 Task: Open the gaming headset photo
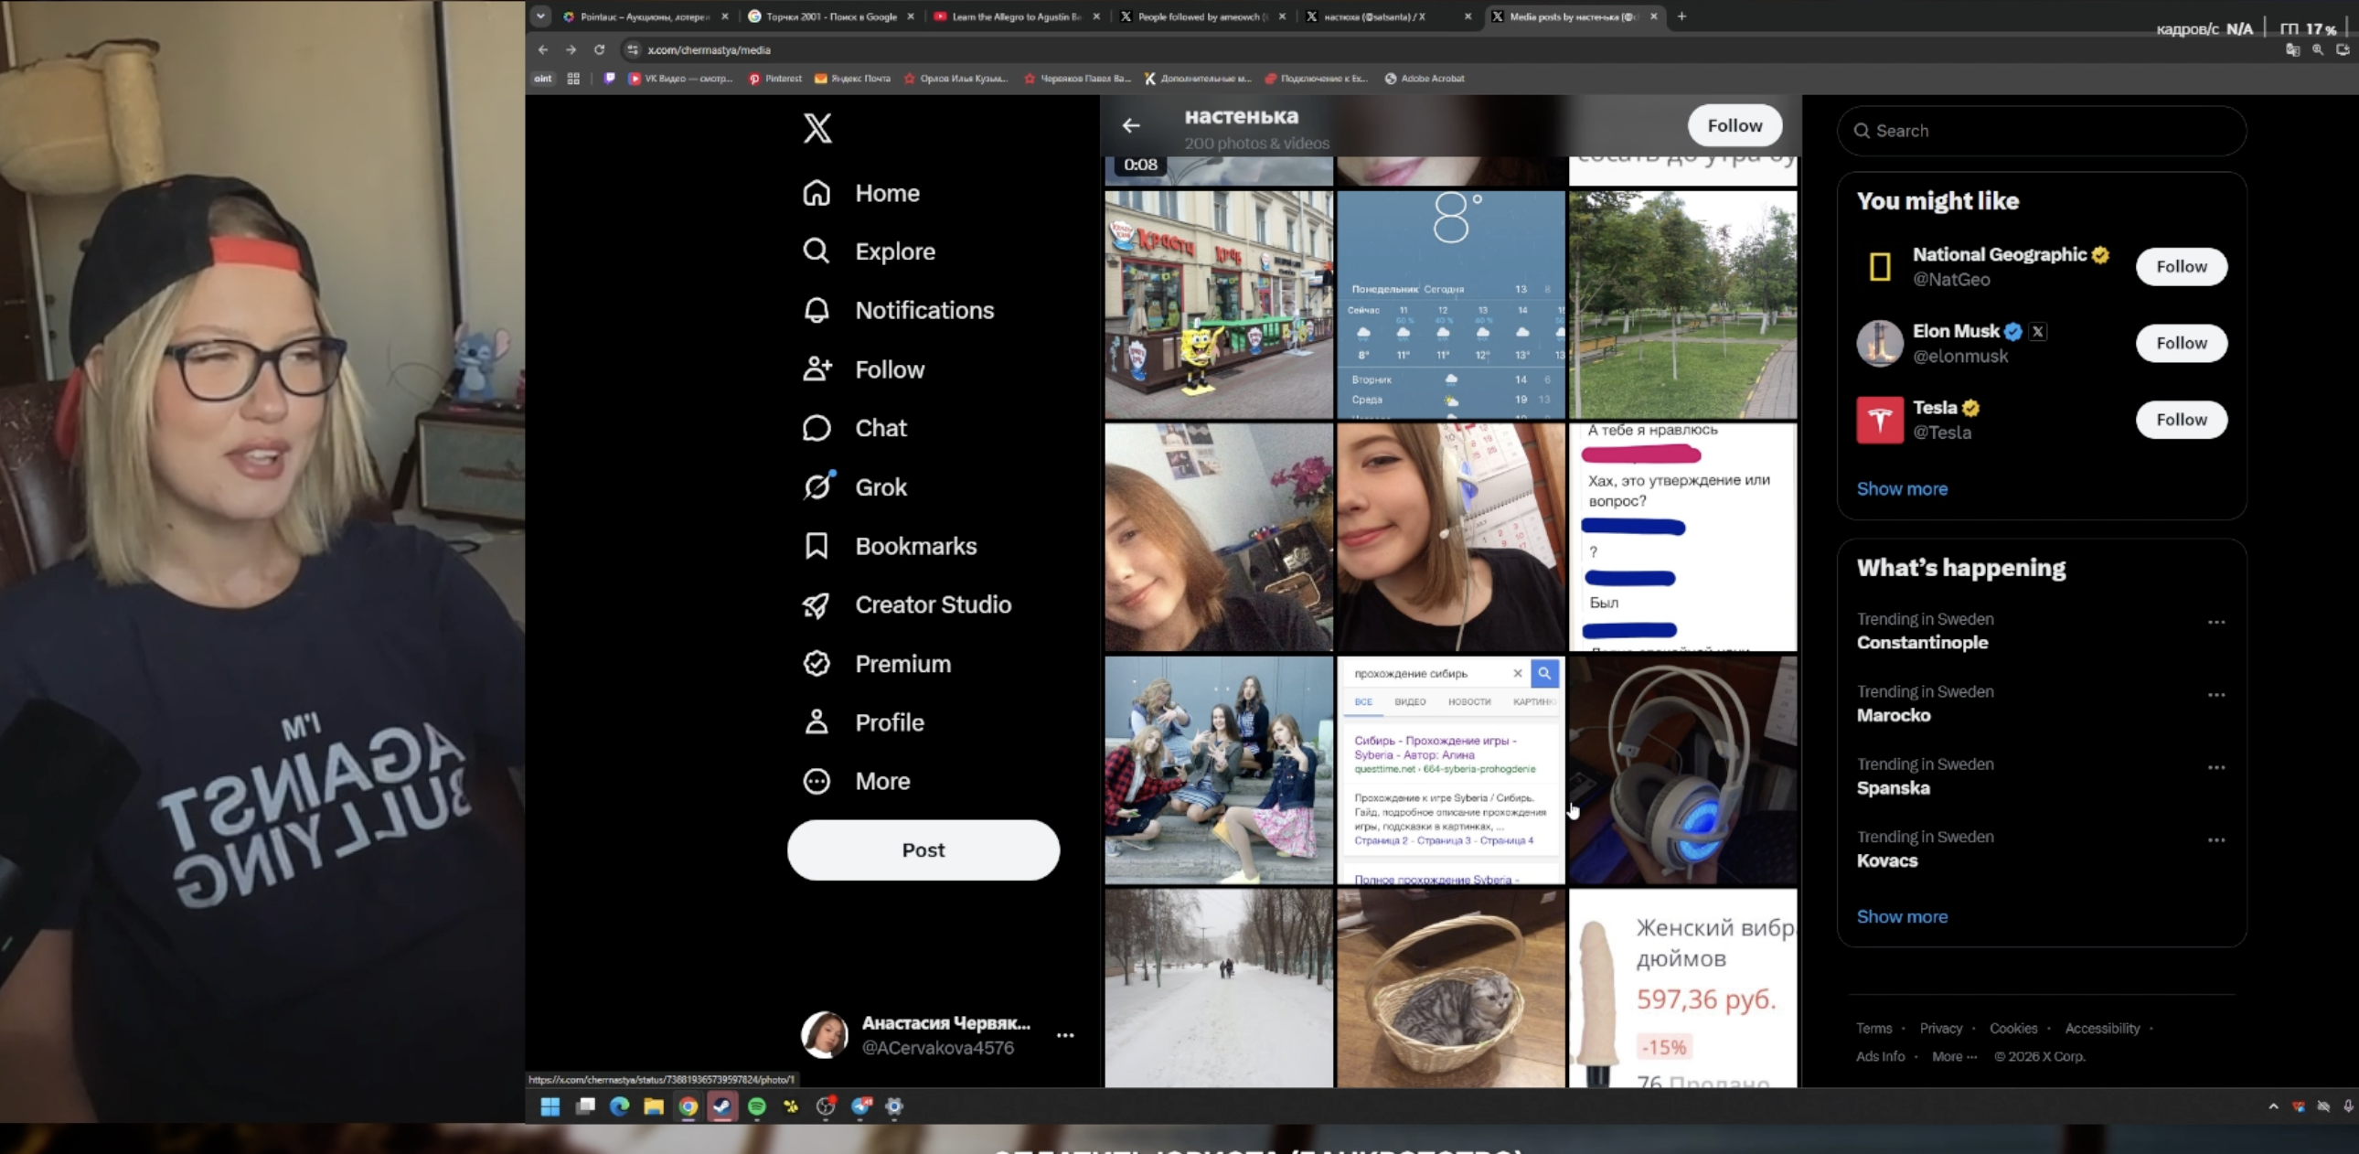(x=1682, y=770)
